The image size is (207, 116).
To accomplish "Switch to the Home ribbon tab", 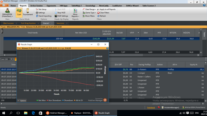I will (13, 6).
